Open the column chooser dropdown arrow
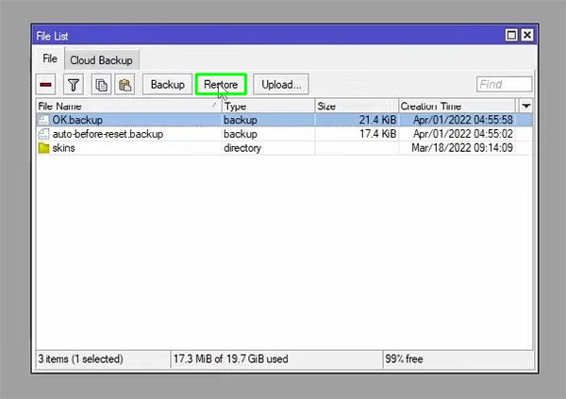Image resolution: width=566 pixels, height=399 pixels. click(x=525, y=106)
